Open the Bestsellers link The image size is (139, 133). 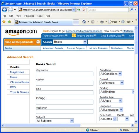pyautogui.click(x=117, y=48)
